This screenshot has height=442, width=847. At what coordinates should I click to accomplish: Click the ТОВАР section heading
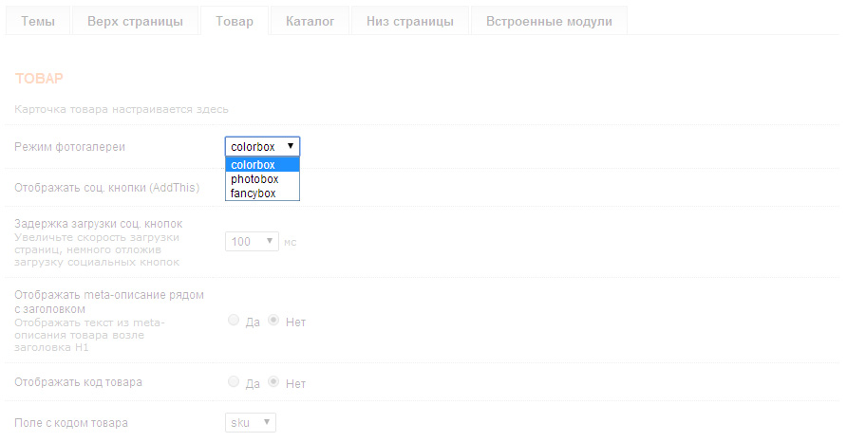(x=39, y=79)
